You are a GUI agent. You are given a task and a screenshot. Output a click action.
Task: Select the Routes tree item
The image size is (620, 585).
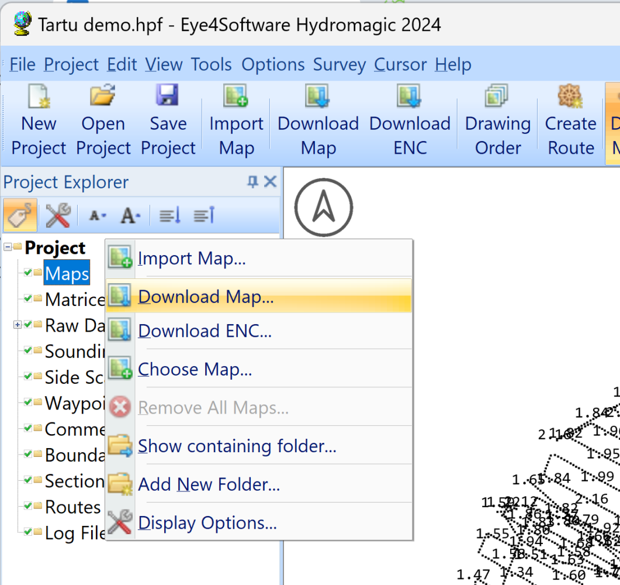[x=73, y=507]
